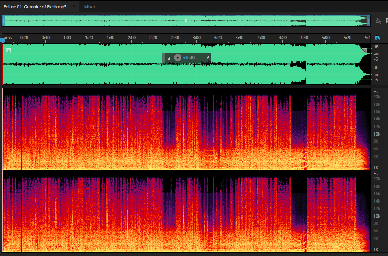Open the Editor panel menu icon
Screen dimensions: 388x256
(x=74, y=7)
